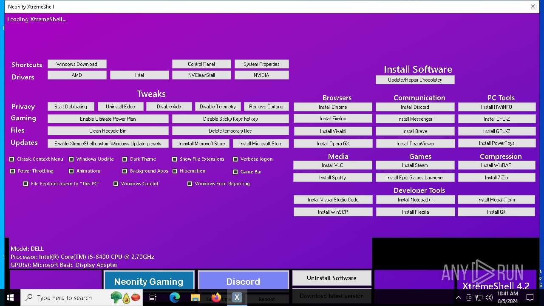Open File Explorer from taskbar
Image resolution: width=544 pixels, height=306 pixels.
pos(195,297)
